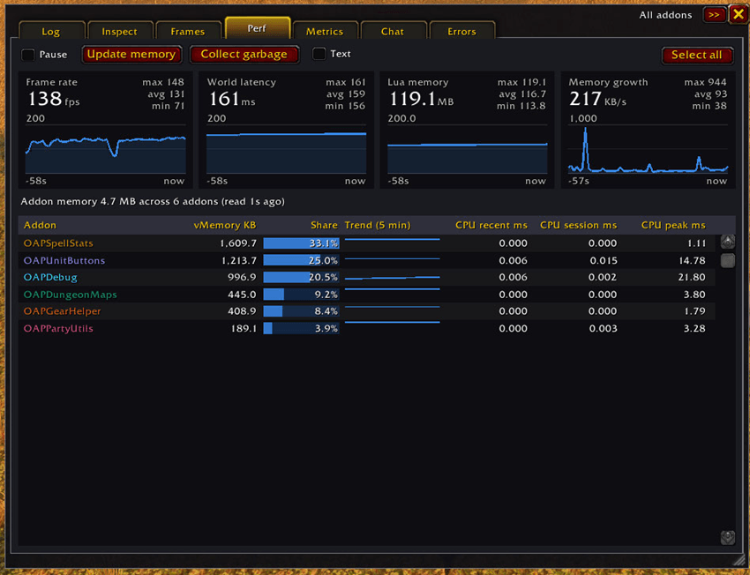Enable the Text checkbox
Screen dimensions: 750x575
tap(319, 54)
